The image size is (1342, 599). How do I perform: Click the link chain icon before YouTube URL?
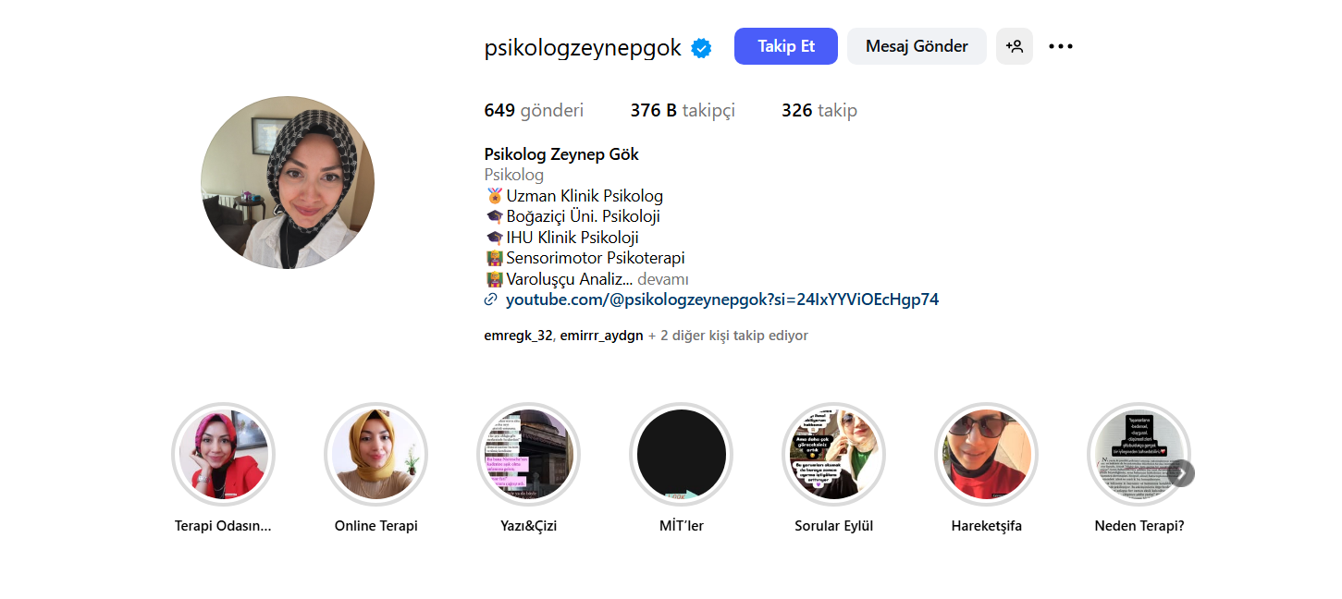pos(491,299)
